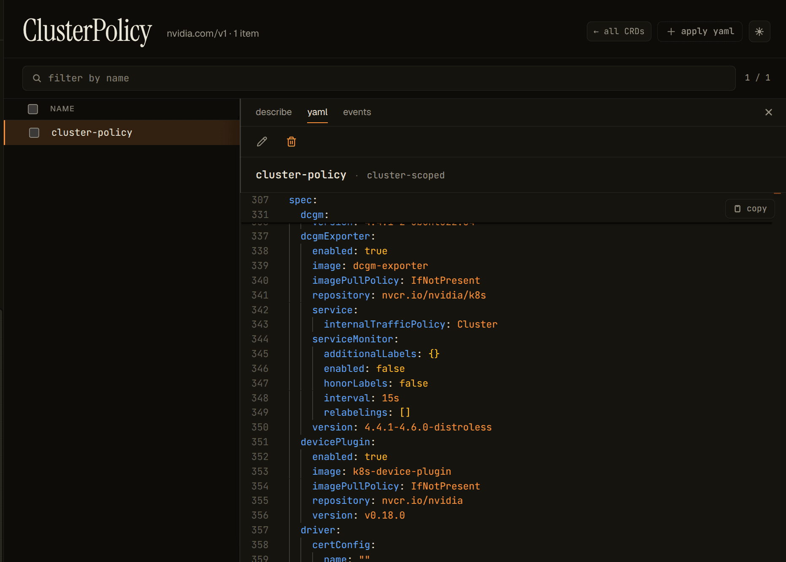This screenshot has width=786, height=562.
Task: Click the pencil edit YAML icon
Action: [x=262, y=142]
